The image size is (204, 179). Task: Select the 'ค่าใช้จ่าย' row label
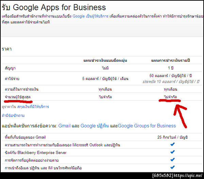(x=12, y=79)
